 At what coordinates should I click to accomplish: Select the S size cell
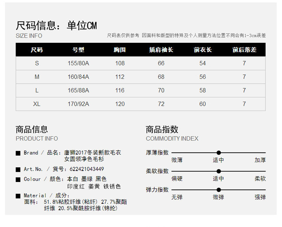37,63
